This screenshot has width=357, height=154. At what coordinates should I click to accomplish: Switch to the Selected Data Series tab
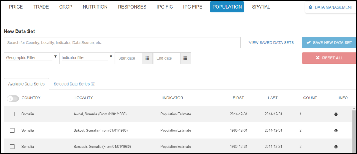point(74,84)
